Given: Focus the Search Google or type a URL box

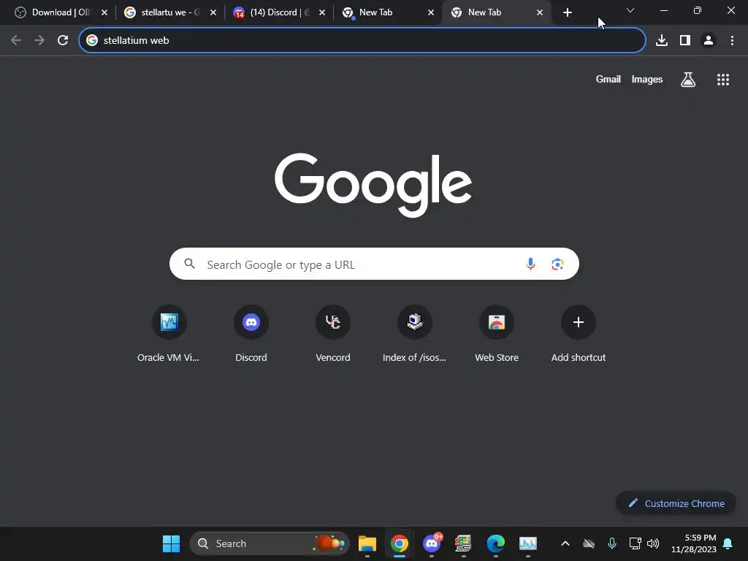Looking at the screenshot, I should (374, 264).
